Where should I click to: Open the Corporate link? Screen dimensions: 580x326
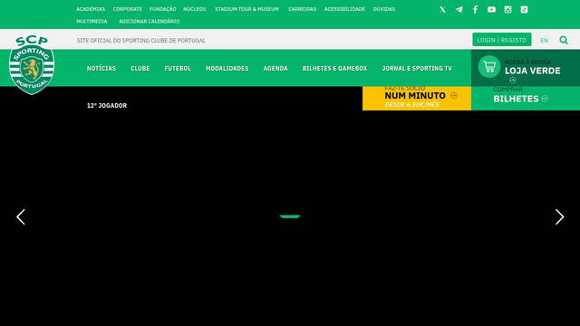[127, 9]
